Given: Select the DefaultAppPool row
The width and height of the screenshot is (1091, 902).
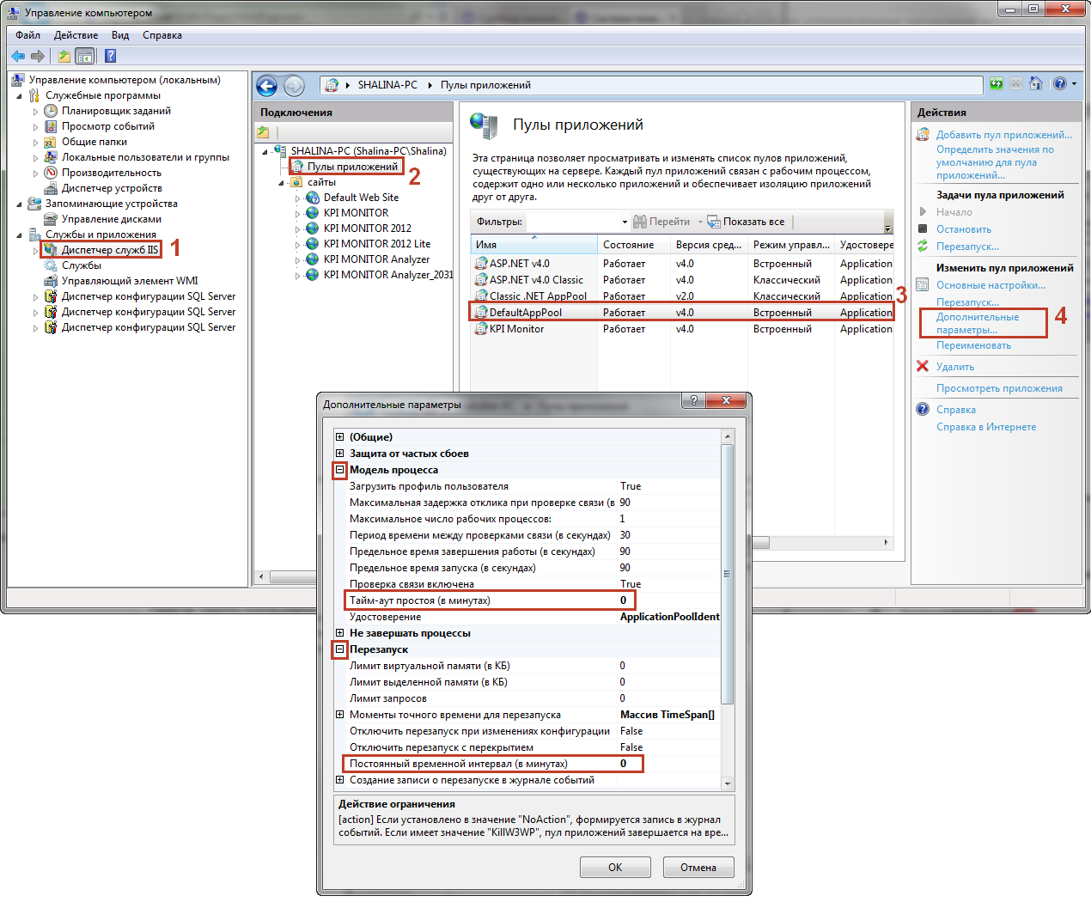Looking at the screenshot, I should (x=681, y=312).
